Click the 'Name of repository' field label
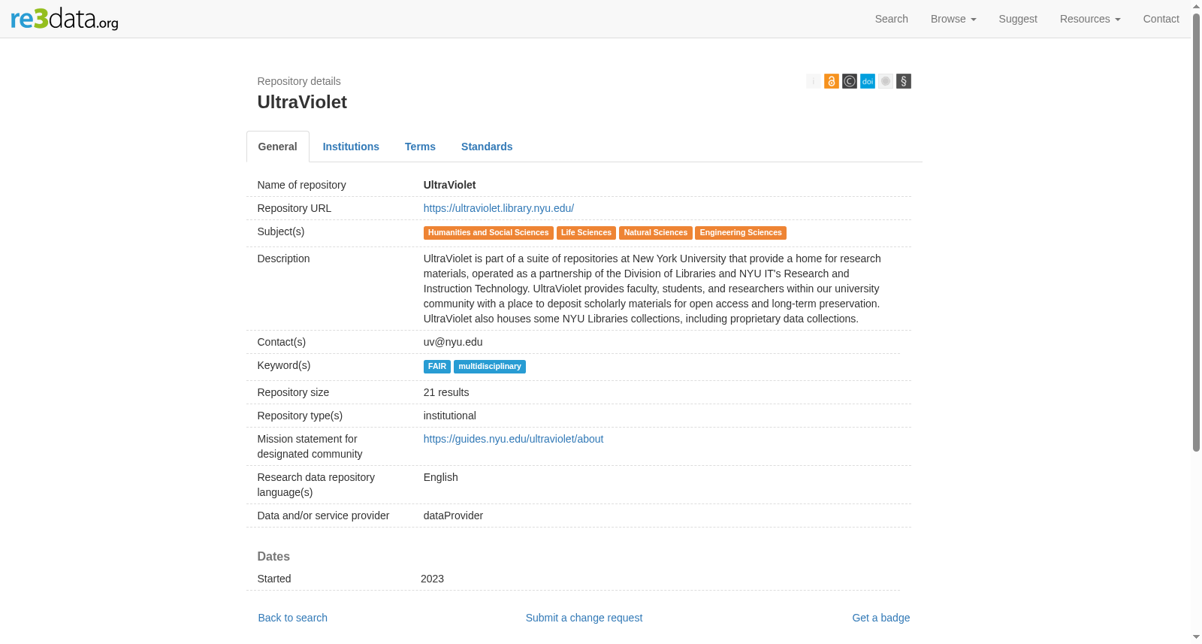Viewport: 1202px width, 644px height. pos(302,185)
